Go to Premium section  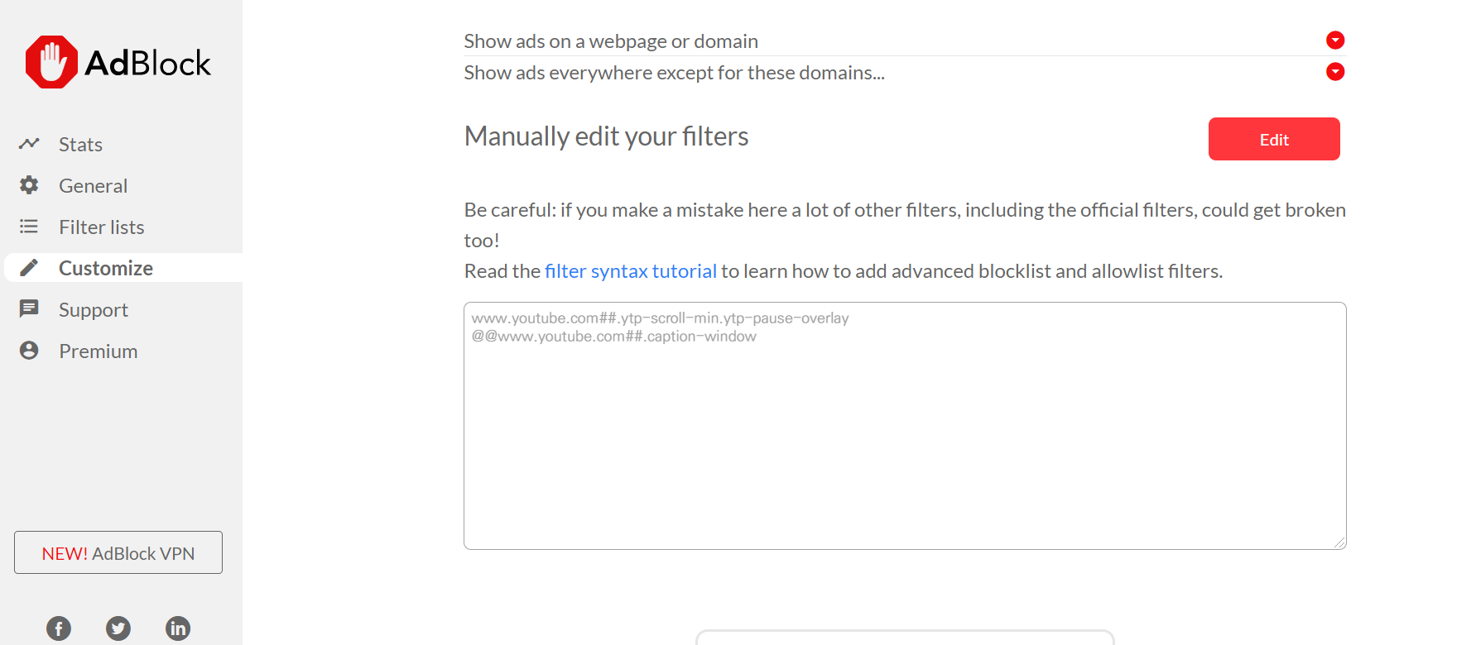click(98, 351)
